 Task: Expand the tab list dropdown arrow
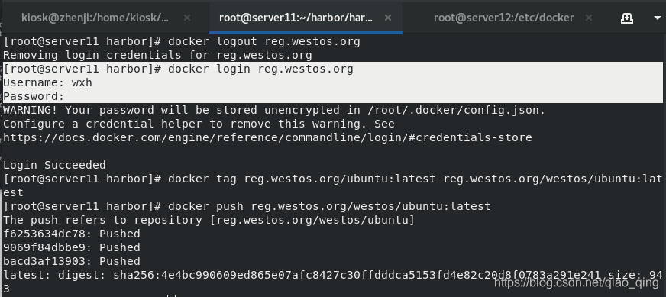click(657, 18)
